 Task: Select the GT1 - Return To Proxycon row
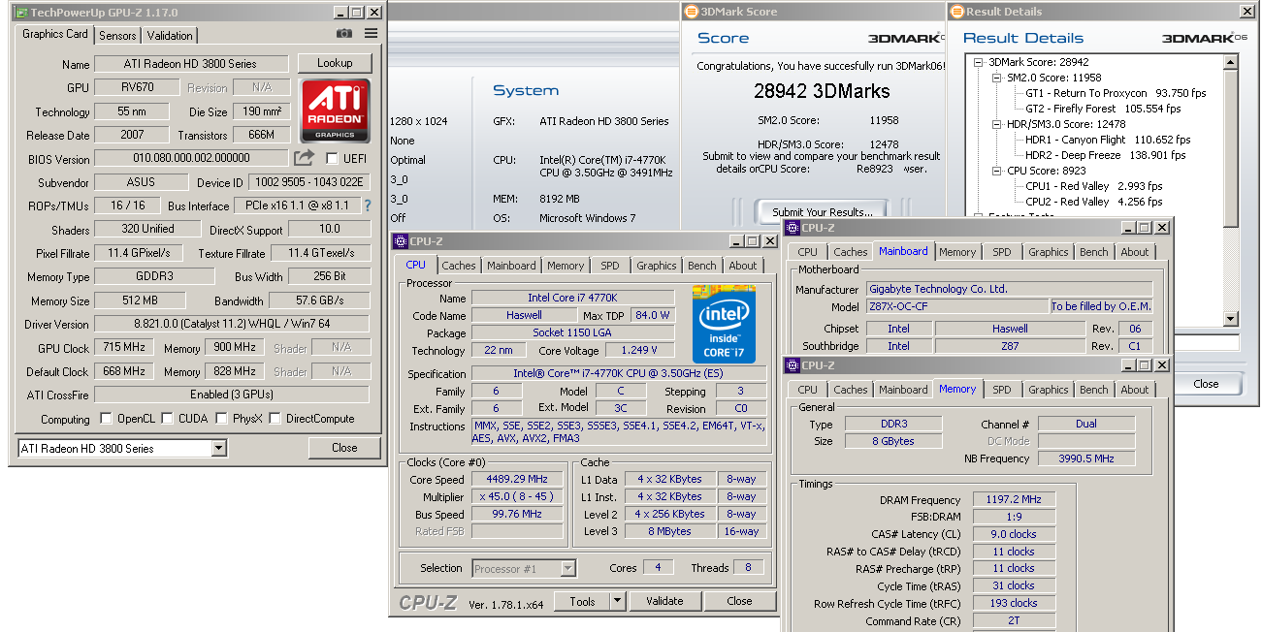[x=1116, y=93]
